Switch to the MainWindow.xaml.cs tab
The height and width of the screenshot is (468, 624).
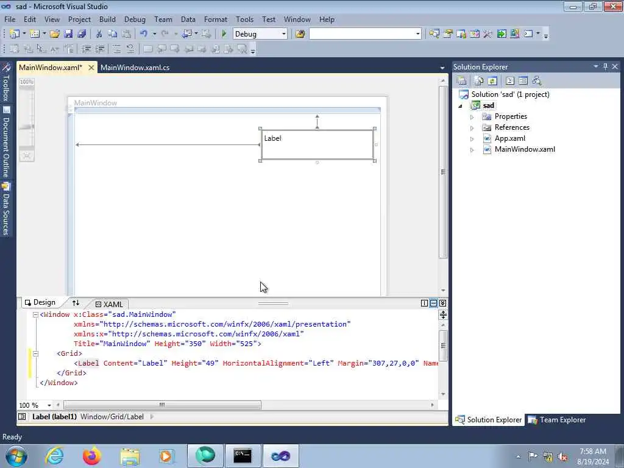coord(135,67)
